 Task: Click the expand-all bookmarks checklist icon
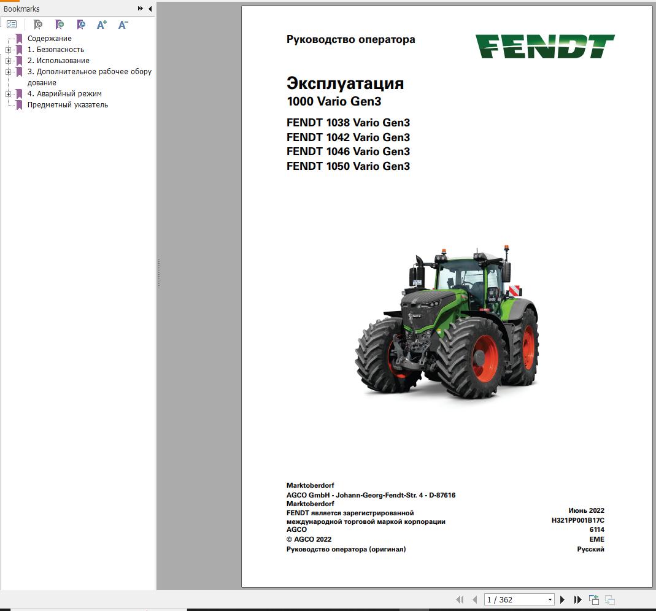click(12, 25)
